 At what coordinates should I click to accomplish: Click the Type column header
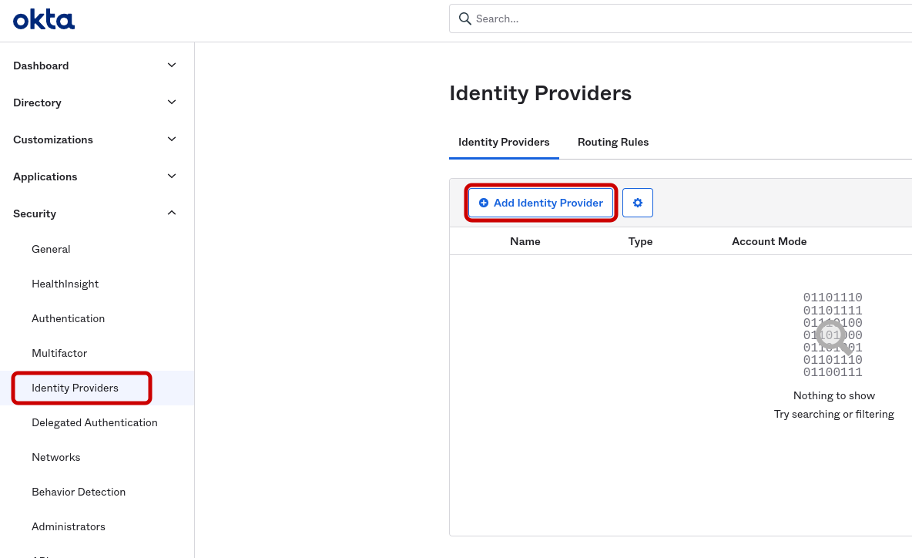tap(640, 241)
